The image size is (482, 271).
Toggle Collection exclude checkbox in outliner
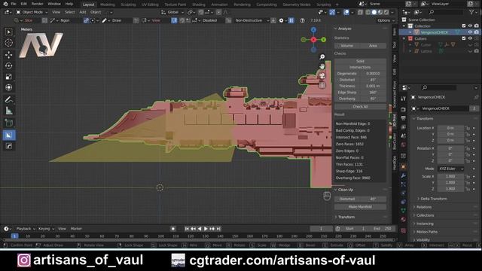click(x=464, y=26)
